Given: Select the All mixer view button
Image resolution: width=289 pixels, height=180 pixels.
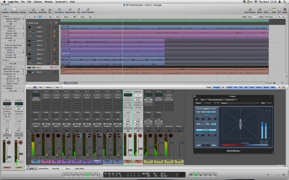Looking at the screenshot, I should point(223,87).
